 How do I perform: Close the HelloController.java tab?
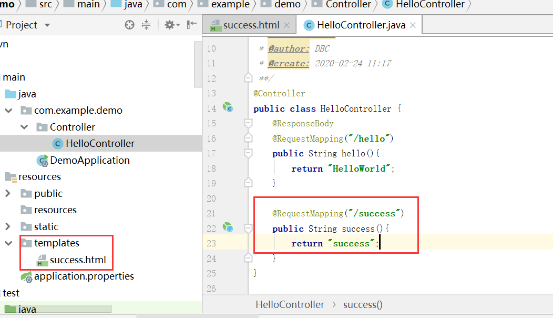tap(413, 25)
